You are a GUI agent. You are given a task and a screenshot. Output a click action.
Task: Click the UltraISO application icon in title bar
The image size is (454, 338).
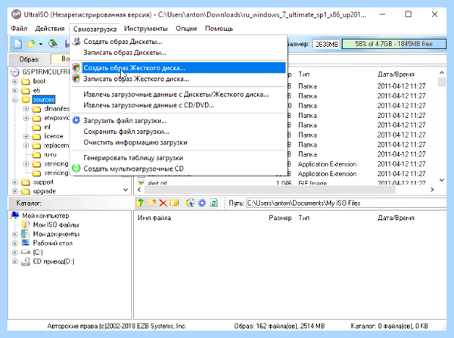coord(16,14)
